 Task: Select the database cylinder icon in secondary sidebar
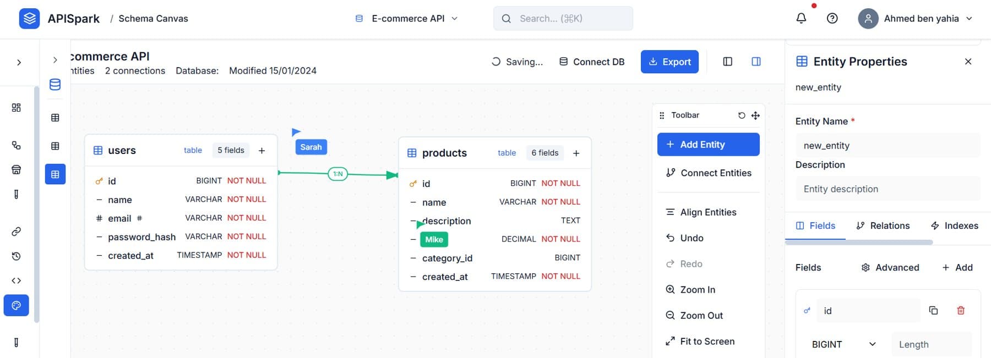[55, 84]
